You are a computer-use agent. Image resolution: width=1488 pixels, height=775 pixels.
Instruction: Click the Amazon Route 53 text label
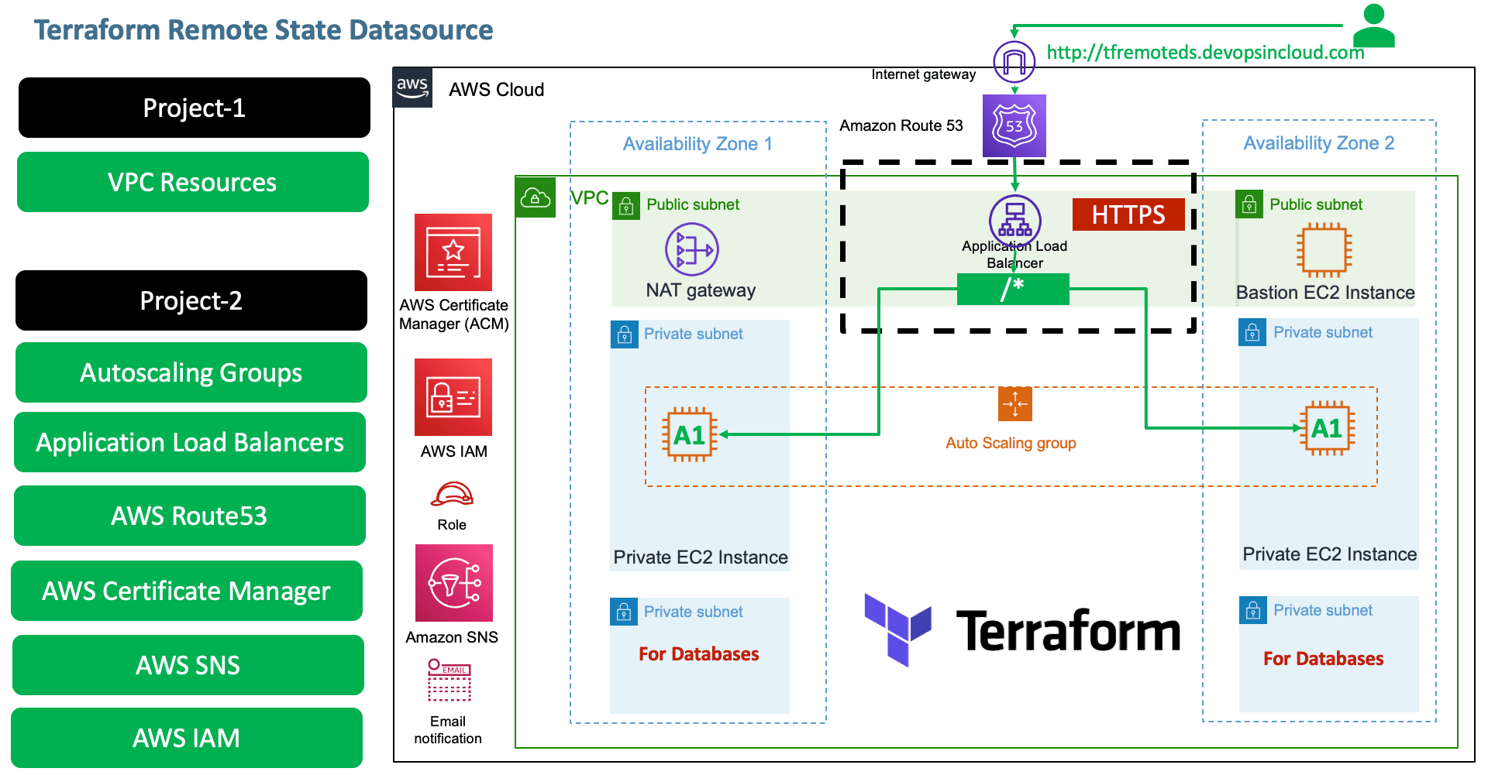pos(901,125)
